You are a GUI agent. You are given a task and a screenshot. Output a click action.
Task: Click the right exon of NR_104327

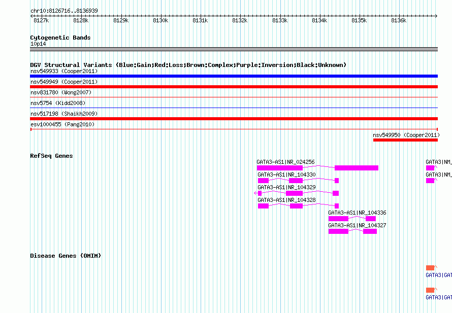click(x=370, y=231)
